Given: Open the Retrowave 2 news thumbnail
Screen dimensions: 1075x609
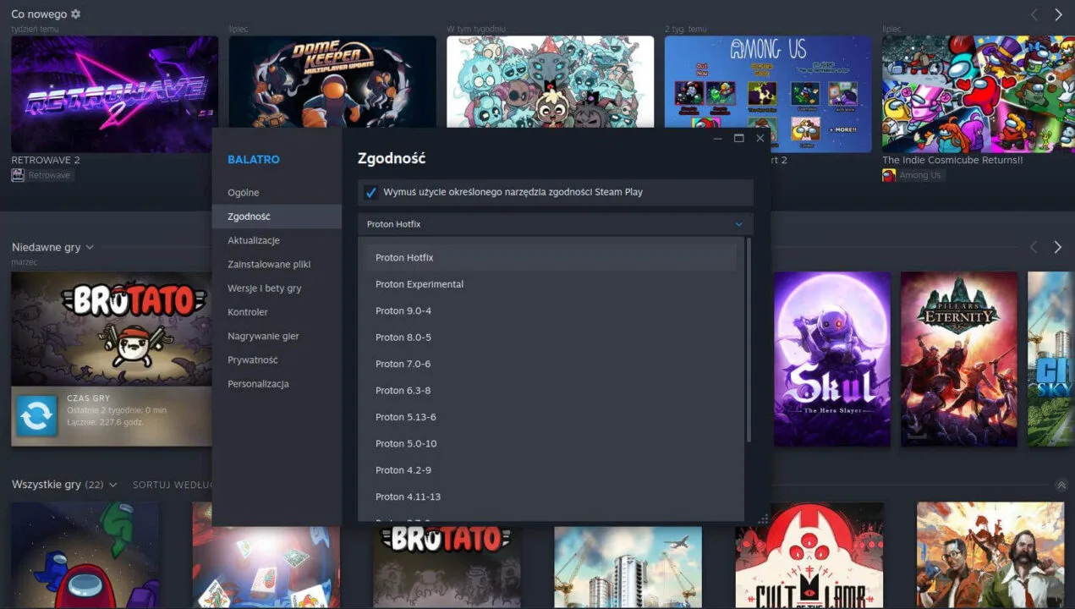Looking at the screenshot, I should (x=114, y=94).
